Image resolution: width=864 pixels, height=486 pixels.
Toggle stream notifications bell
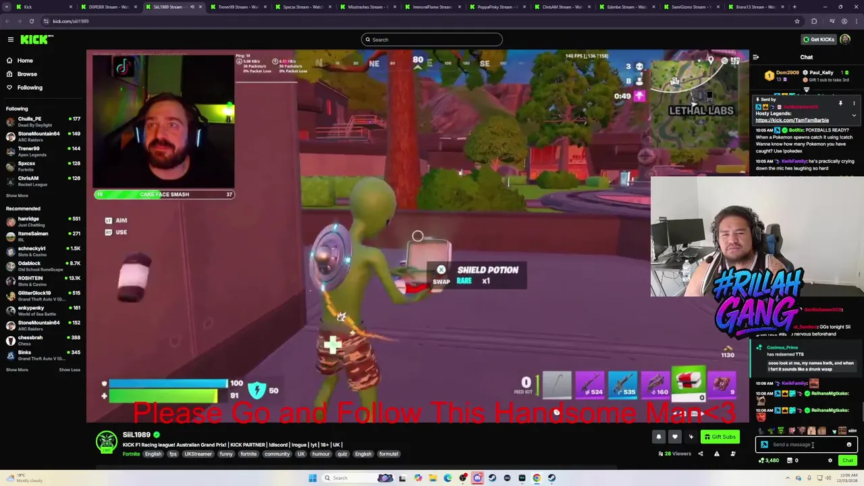click(x=659, y=437)
